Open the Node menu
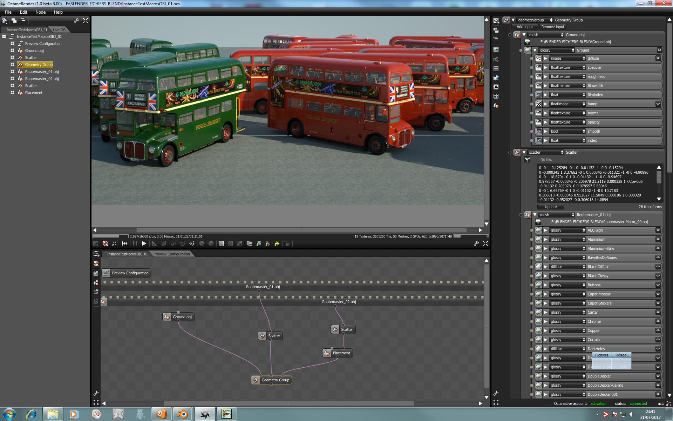The image size is (673, 421). 40,12
